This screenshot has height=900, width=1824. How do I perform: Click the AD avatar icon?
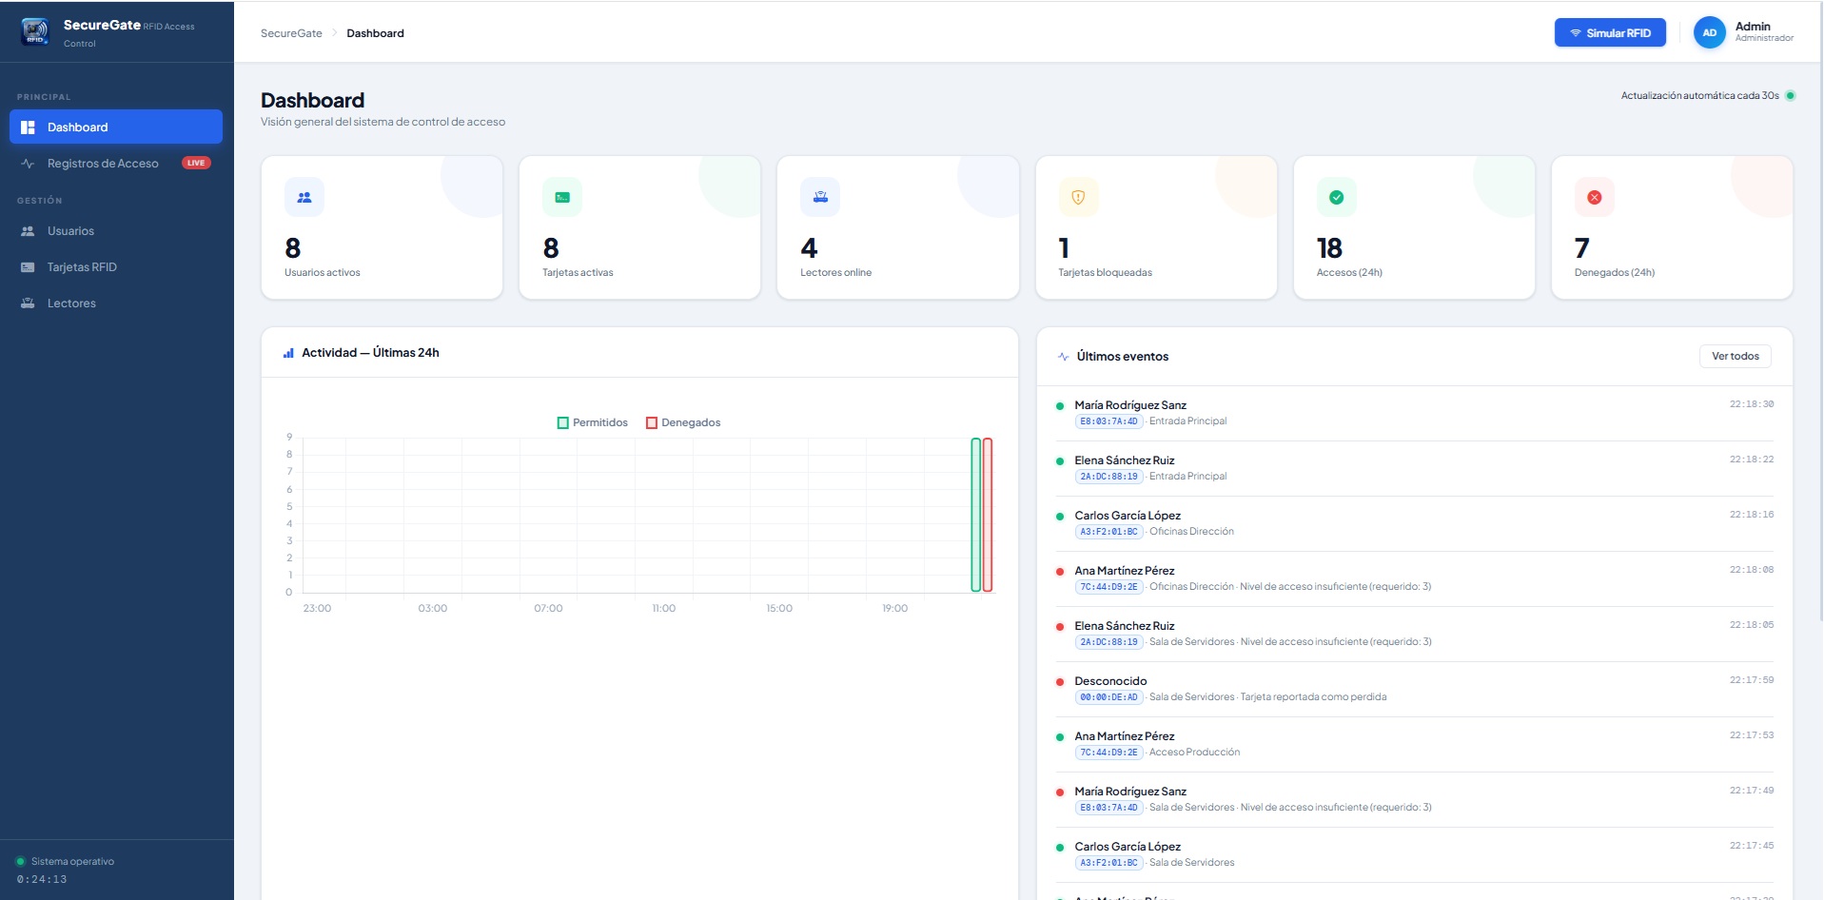click(1709, 33)
